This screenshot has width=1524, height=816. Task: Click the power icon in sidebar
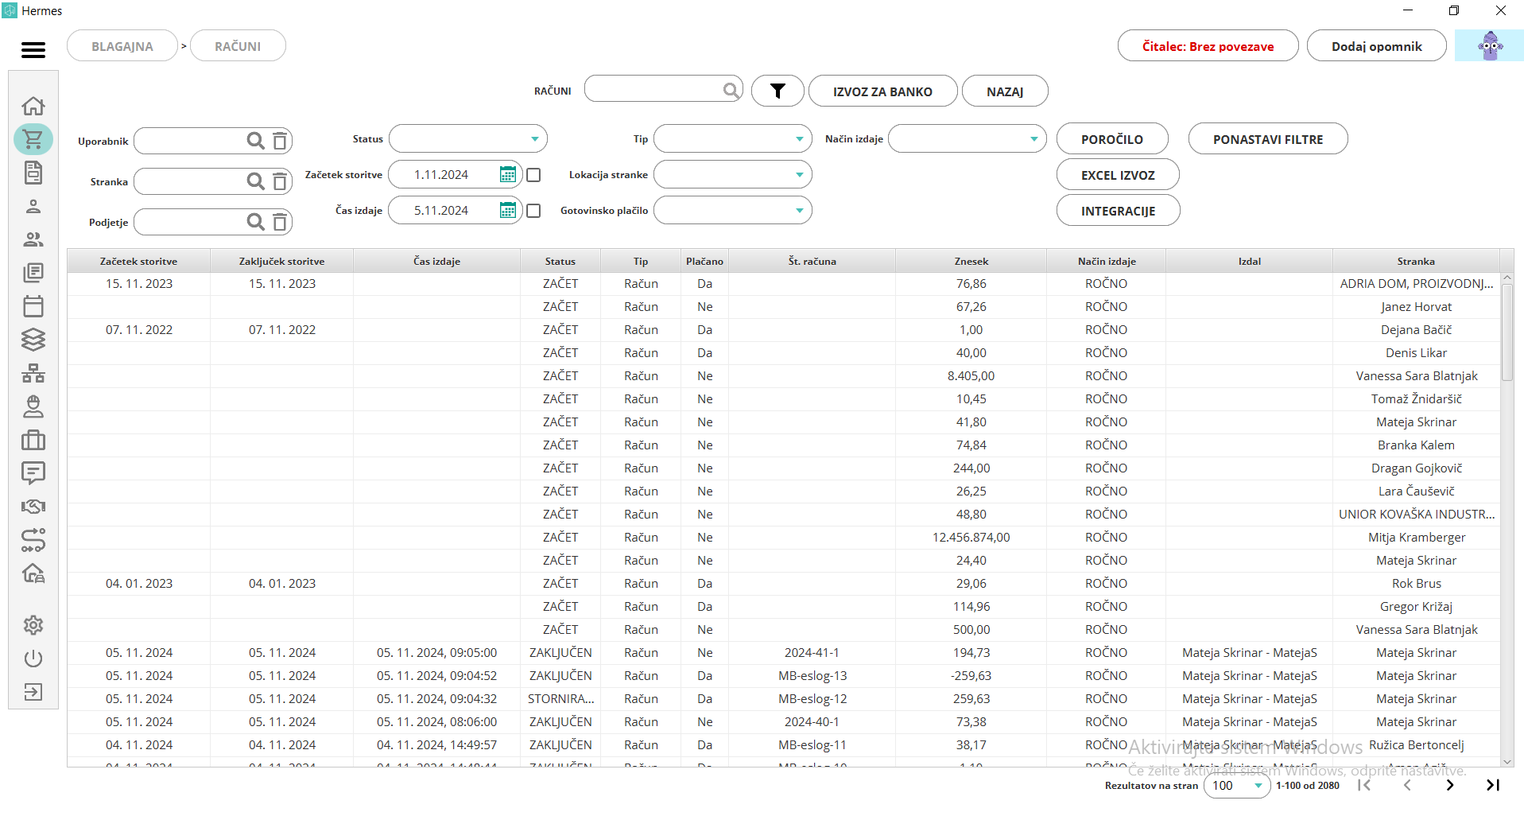point(33,659)
